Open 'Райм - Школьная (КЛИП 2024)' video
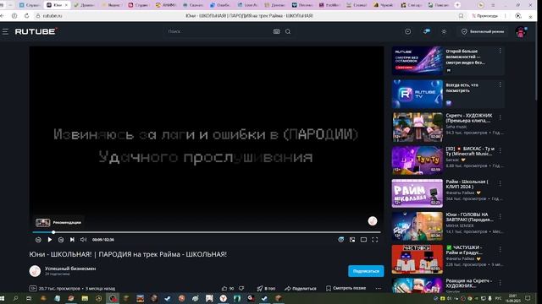The height and width of the screenshot is (304, 542). (x=418, y=193)
